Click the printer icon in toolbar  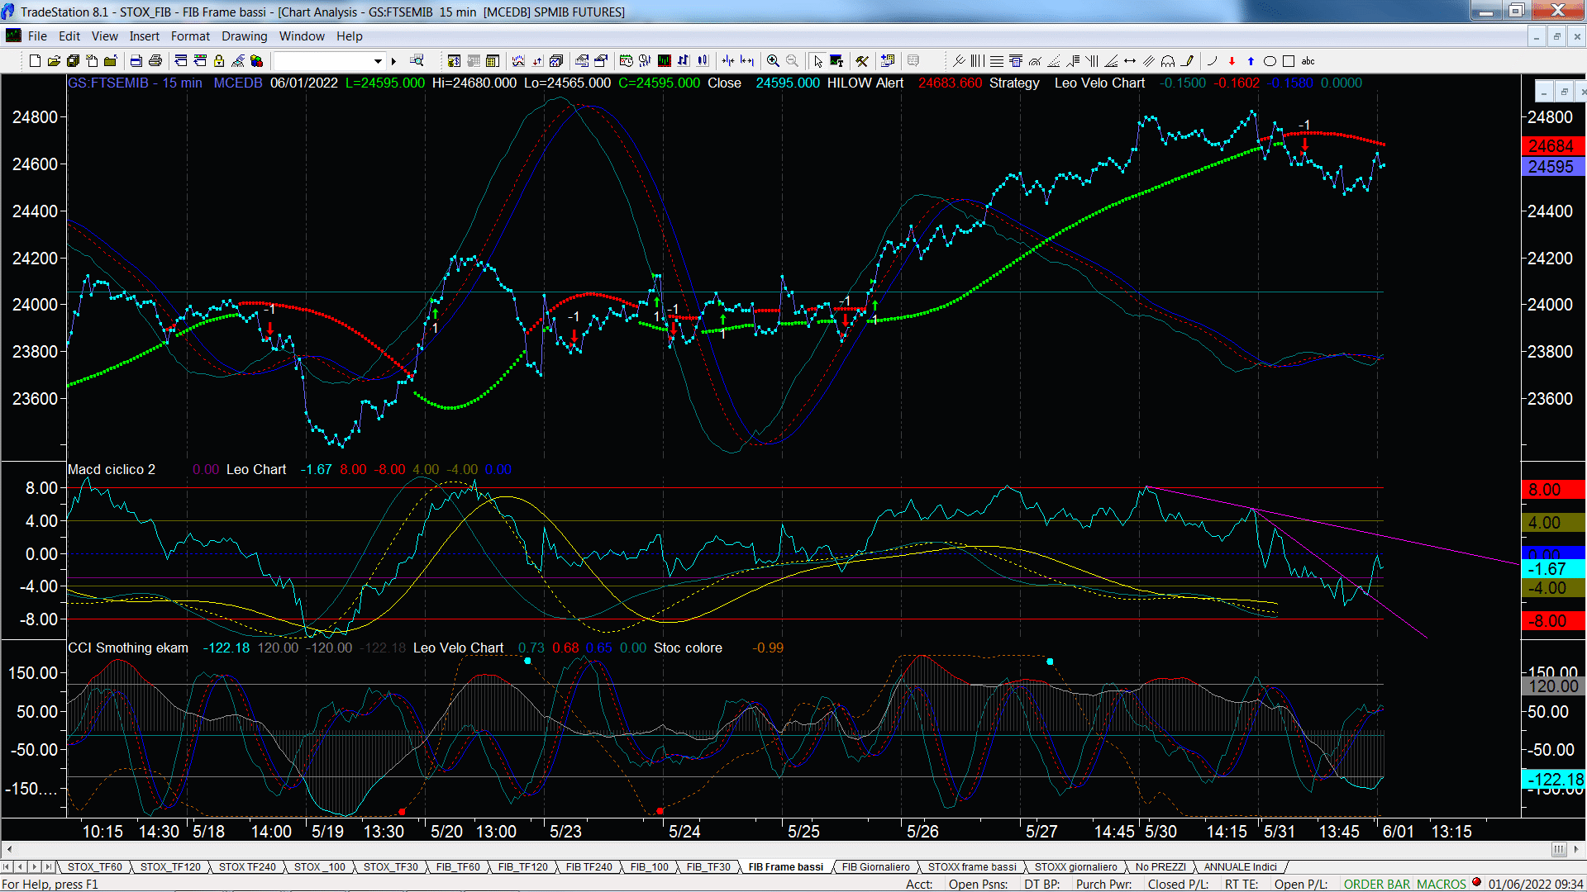coord(155,61)
